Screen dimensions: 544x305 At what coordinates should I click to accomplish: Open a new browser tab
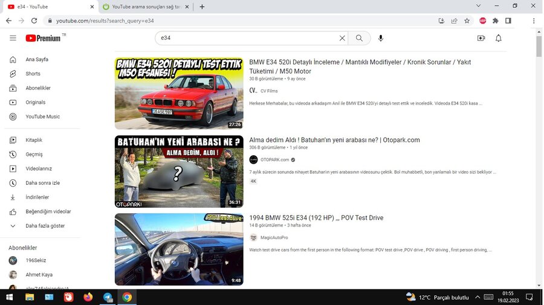202,7
